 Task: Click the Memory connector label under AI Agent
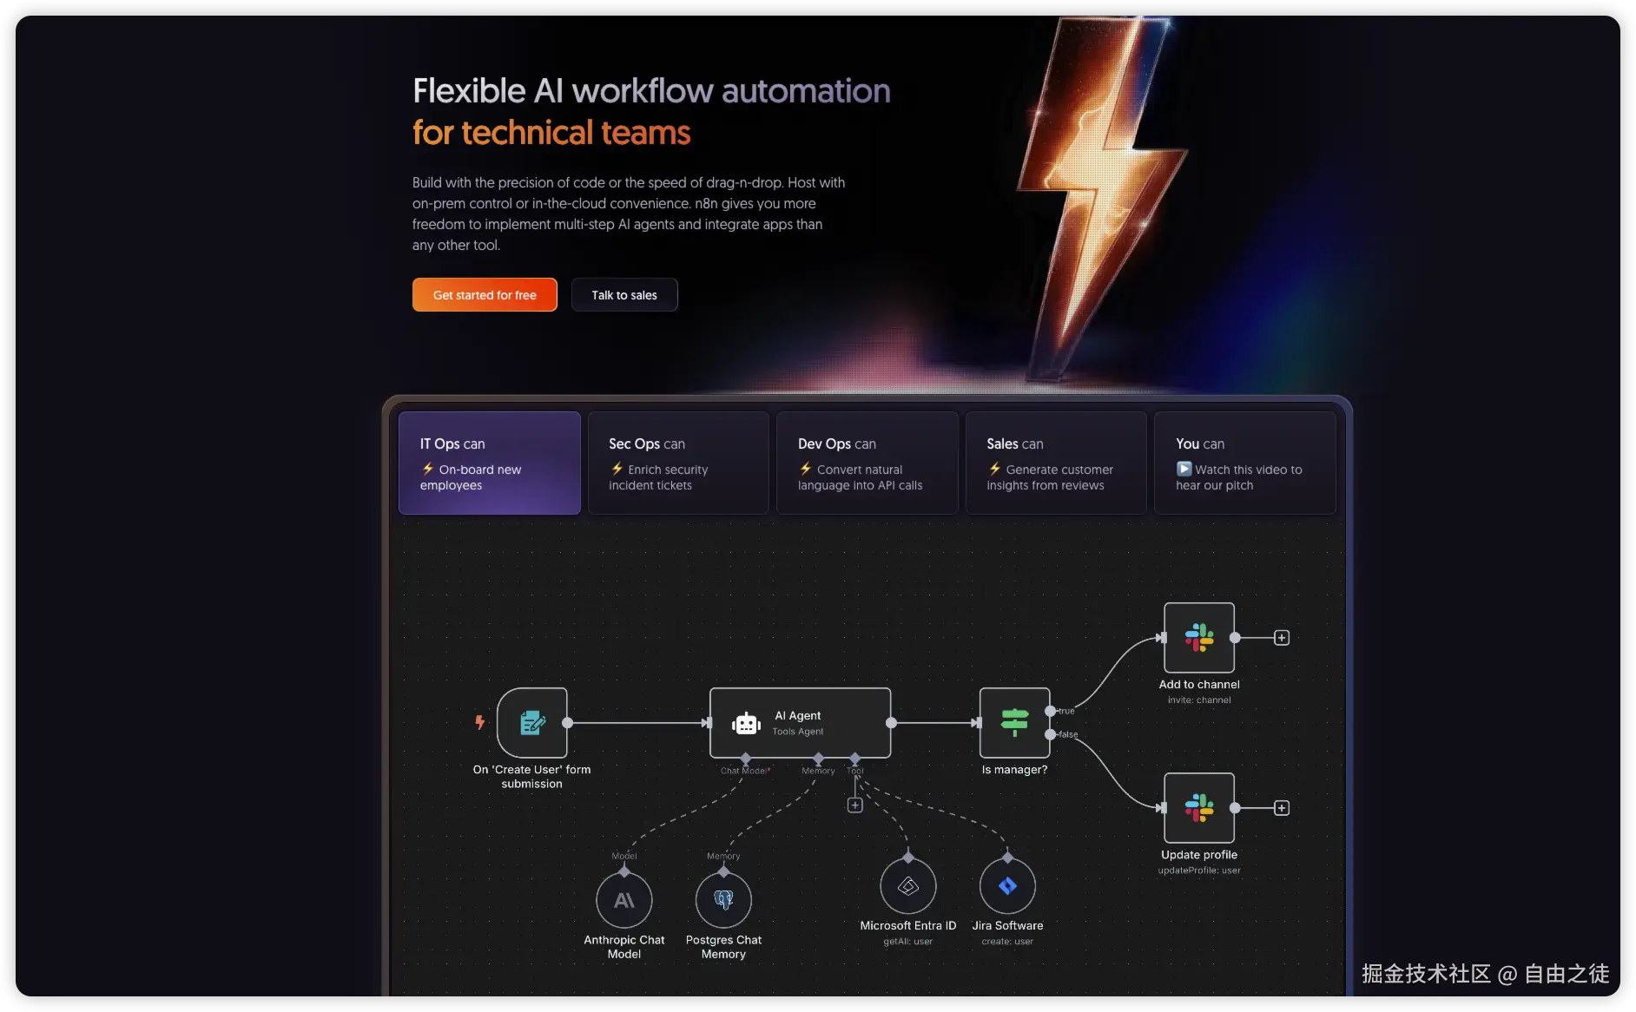818,771
